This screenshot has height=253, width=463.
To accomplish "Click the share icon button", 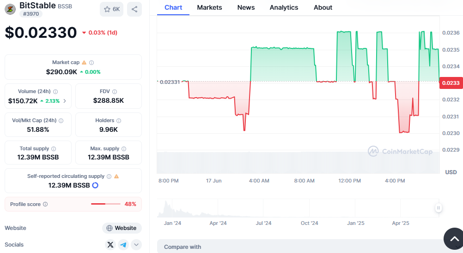I will pyautogui.click(x=134, y=9).
